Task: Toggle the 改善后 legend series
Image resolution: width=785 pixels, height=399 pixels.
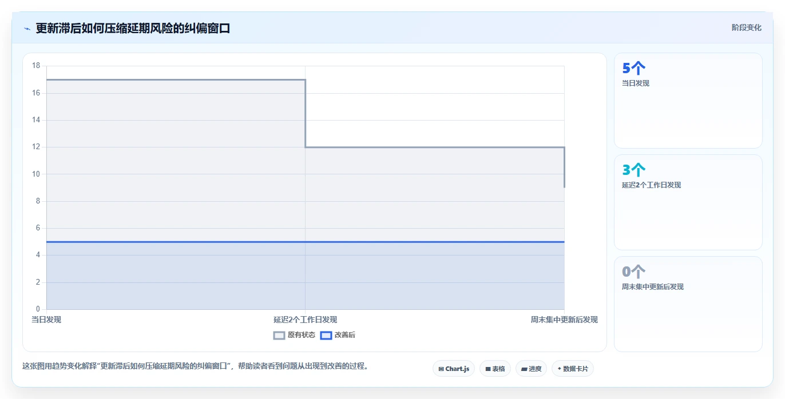Action: [x=338, y=335]
